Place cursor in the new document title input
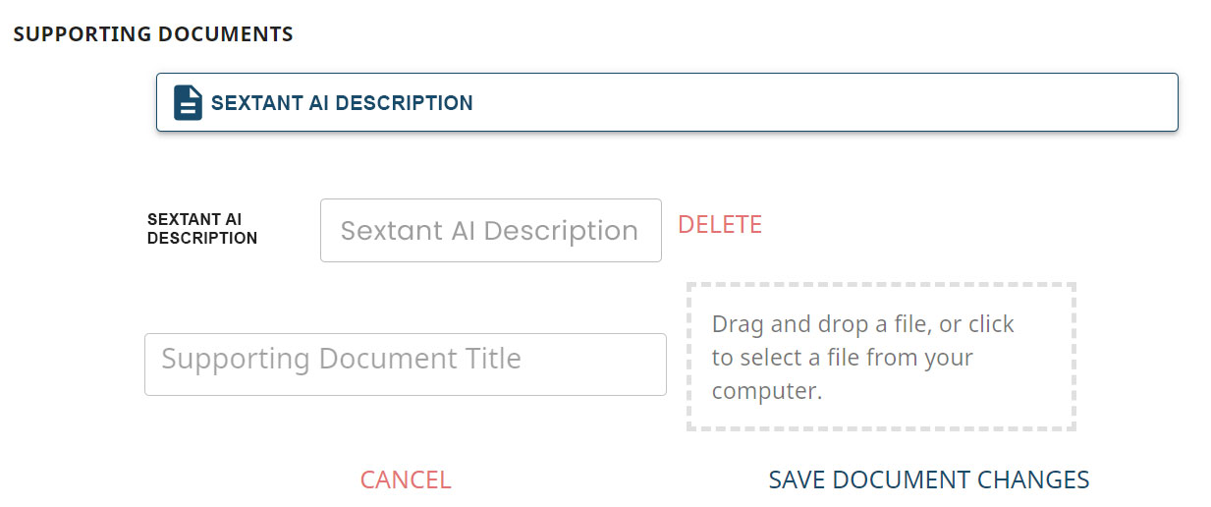Image resolution: width=1211 pixels, height=507 pixels. 405,365
